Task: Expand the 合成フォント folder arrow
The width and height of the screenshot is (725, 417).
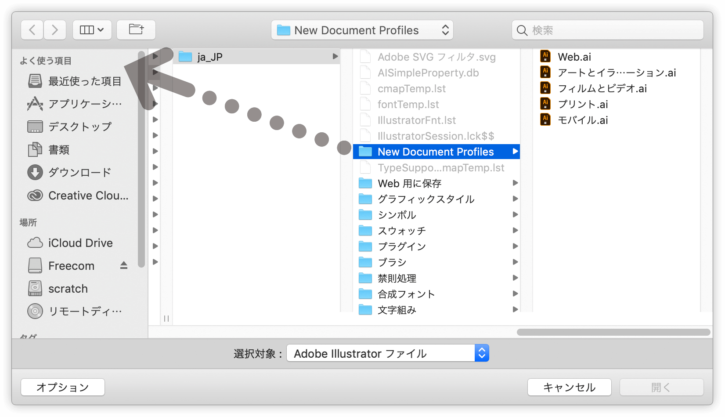Action: click(x=515, y=294)
